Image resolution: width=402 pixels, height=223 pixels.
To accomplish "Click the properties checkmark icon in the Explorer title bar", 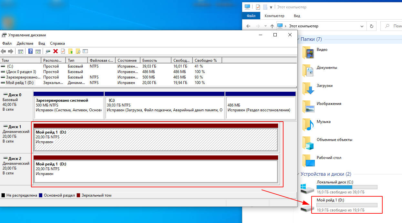I will tap(258, 7).
